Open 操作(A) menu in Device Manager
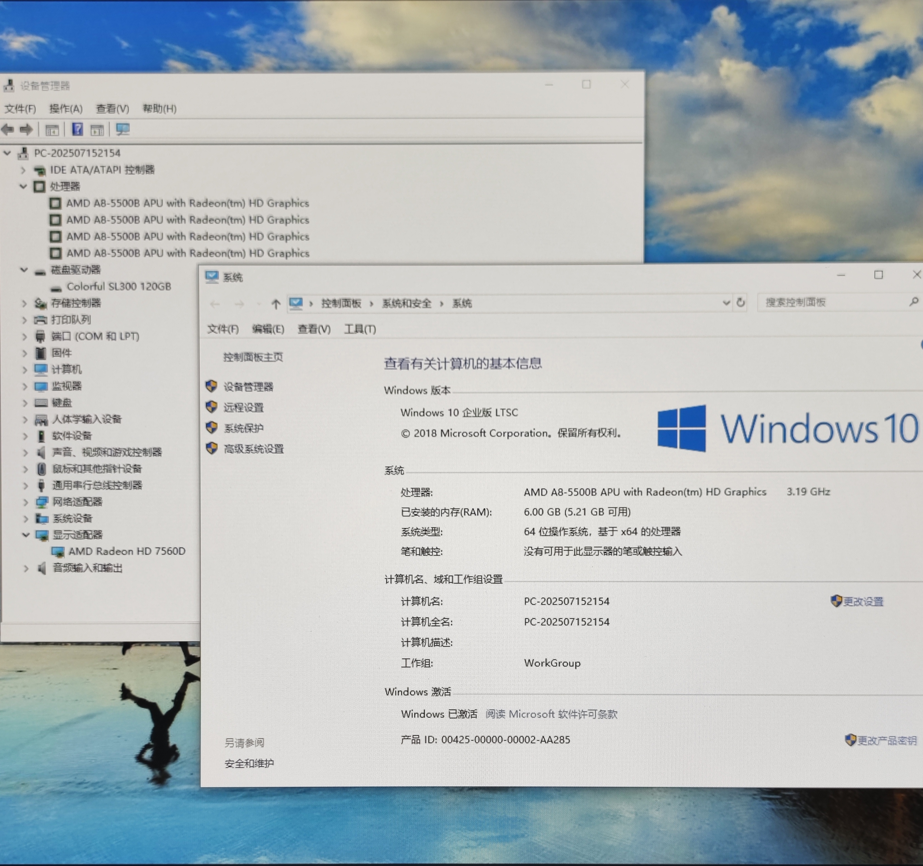 66,109
